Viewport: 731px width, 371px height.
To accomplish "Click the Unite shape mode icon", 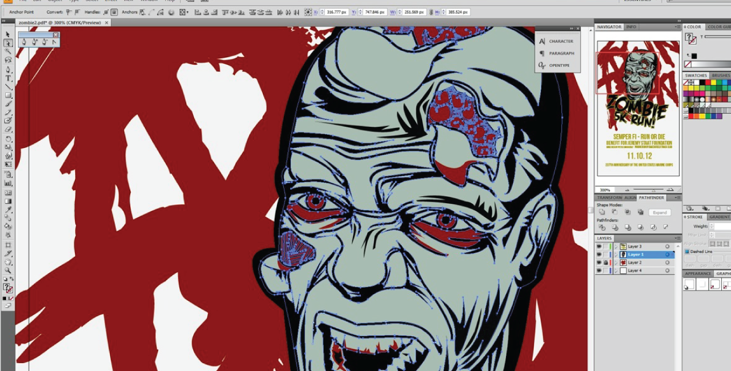I will point(602,212).
